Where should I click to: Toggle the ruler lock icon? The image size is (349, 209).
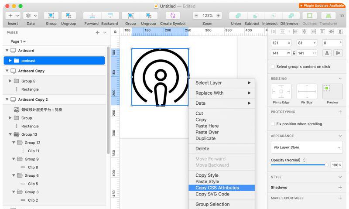click(115, 32)
